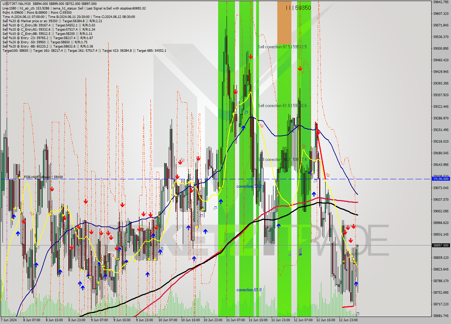Click price axis label 59322.445
The height and width of the screenshot is (324, 451).
[441, 106]
